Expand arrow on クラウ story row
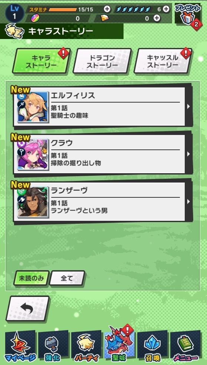207x365 pixels. point(188,154)
